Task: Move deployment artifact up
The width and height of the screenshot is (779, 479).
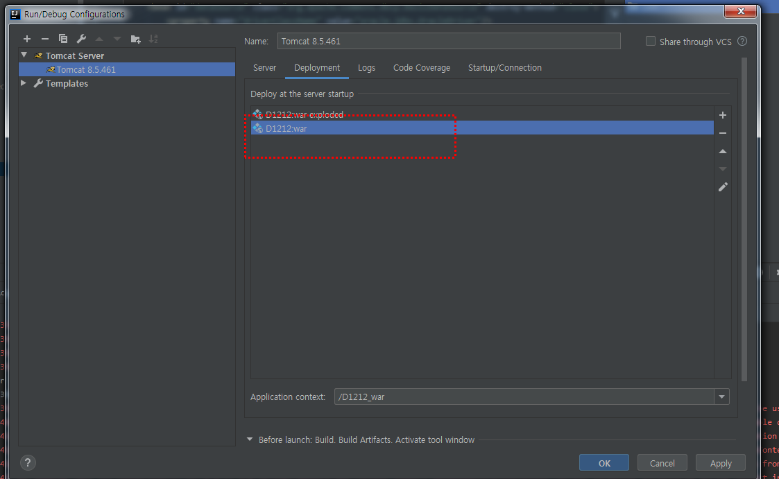Action: coord(723,151)
